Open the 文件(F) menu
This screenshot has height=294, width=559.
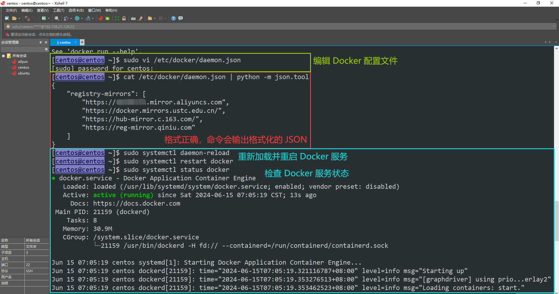click(11, 10)
